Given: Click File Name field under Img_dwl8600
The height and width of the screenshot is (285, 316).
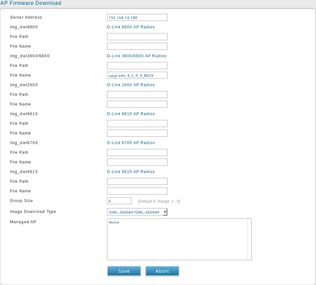Looking at the screenshot, I should pyautogui.click(x=137, y=46).
